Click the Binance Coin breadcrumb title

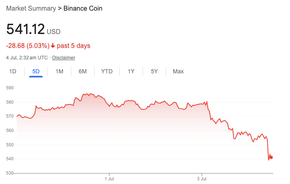coord(83,8)
